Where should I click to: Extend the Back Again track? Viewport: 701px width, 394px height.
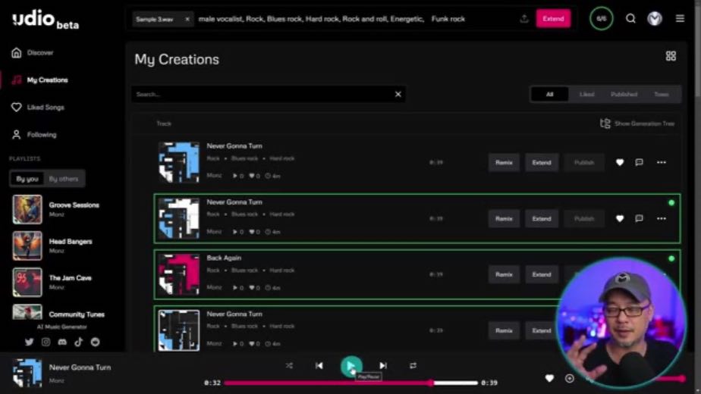click(542, 275)
